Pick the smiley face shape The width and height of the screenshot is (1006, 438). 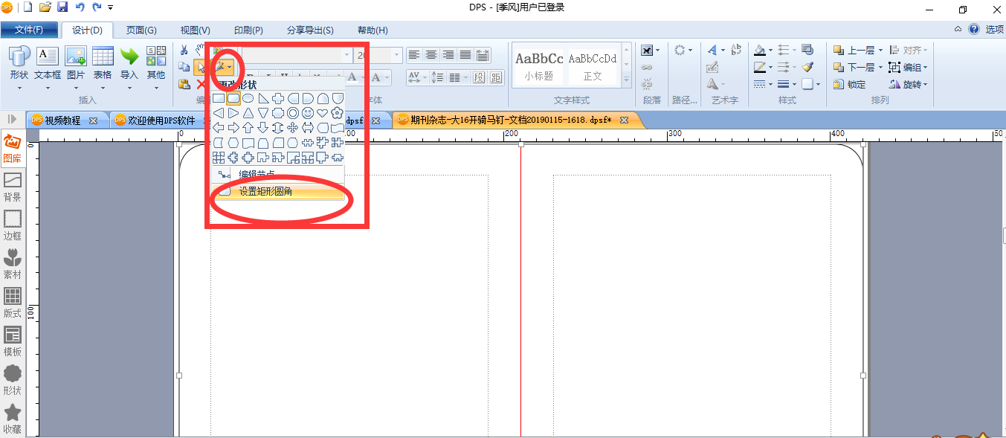[x=307, y=113]
